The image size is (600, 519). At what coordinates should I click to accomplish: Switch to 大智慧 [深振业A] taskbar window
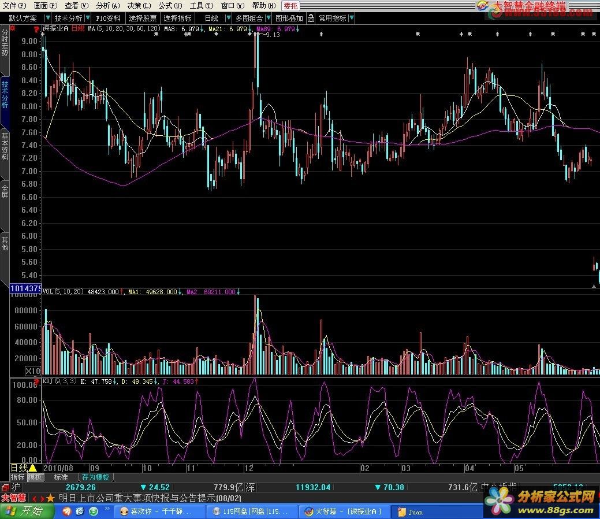pyautogui.click(x=345, y=511)
